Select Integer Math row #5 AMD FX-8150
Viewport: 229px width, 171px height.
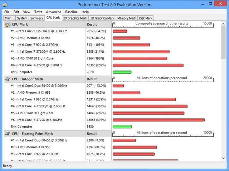[32, 113]
